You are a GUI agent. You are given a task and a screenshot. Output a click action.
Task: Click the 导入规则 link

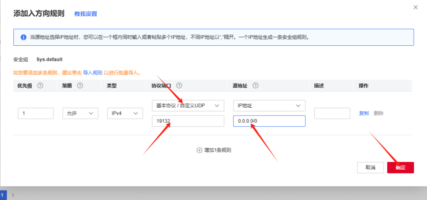pos(93,73)
